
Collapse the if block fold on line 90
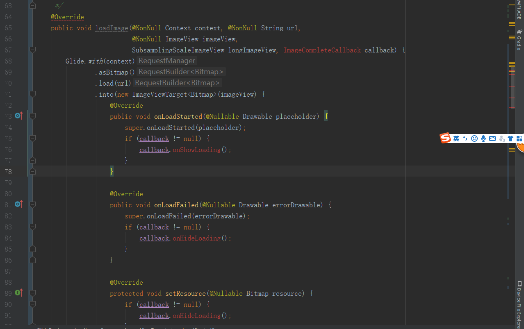pyautogui.click(x=33, y=304)
